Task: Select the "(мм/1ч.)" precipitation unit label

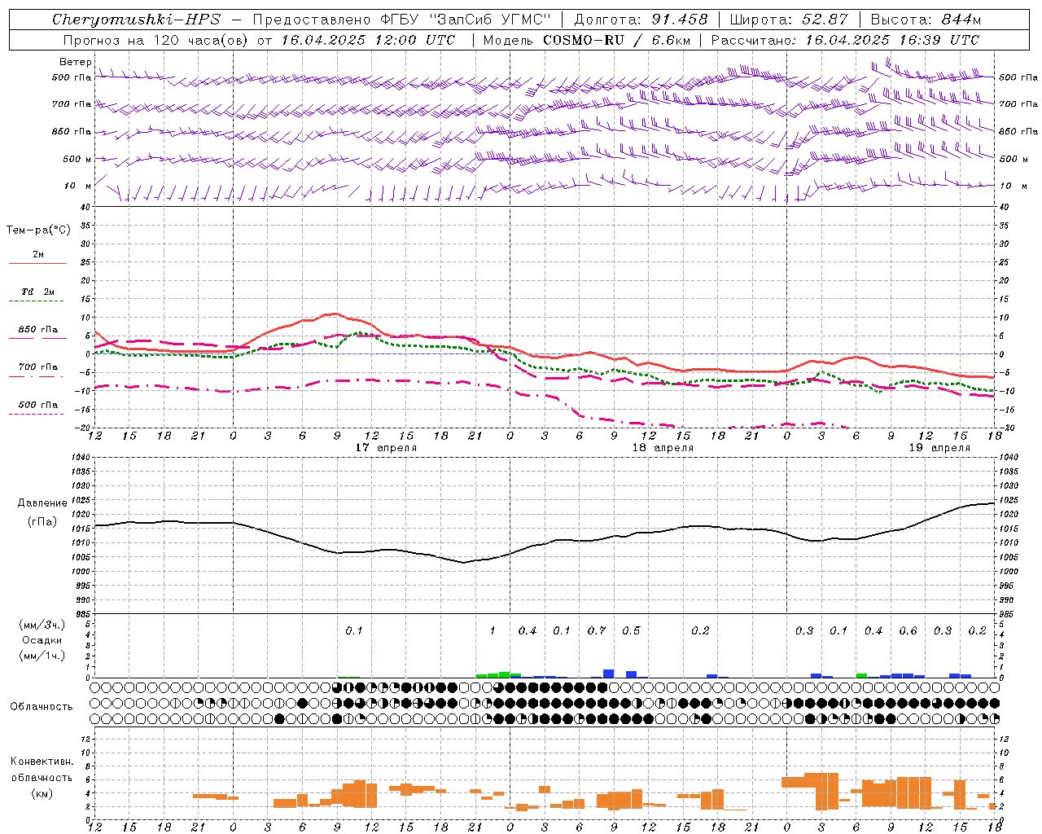Action: (x=42, y=656)
